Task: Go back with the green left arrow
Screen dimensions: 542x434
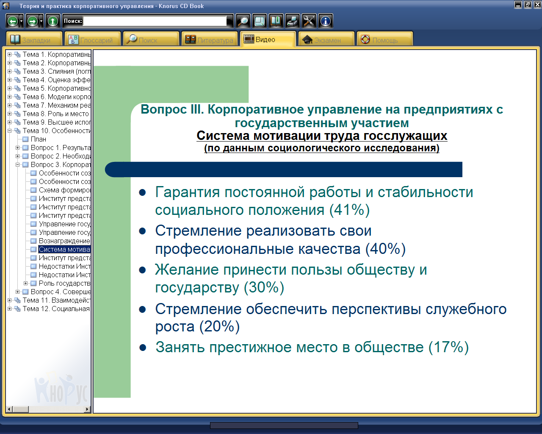Action: point(13,21)
